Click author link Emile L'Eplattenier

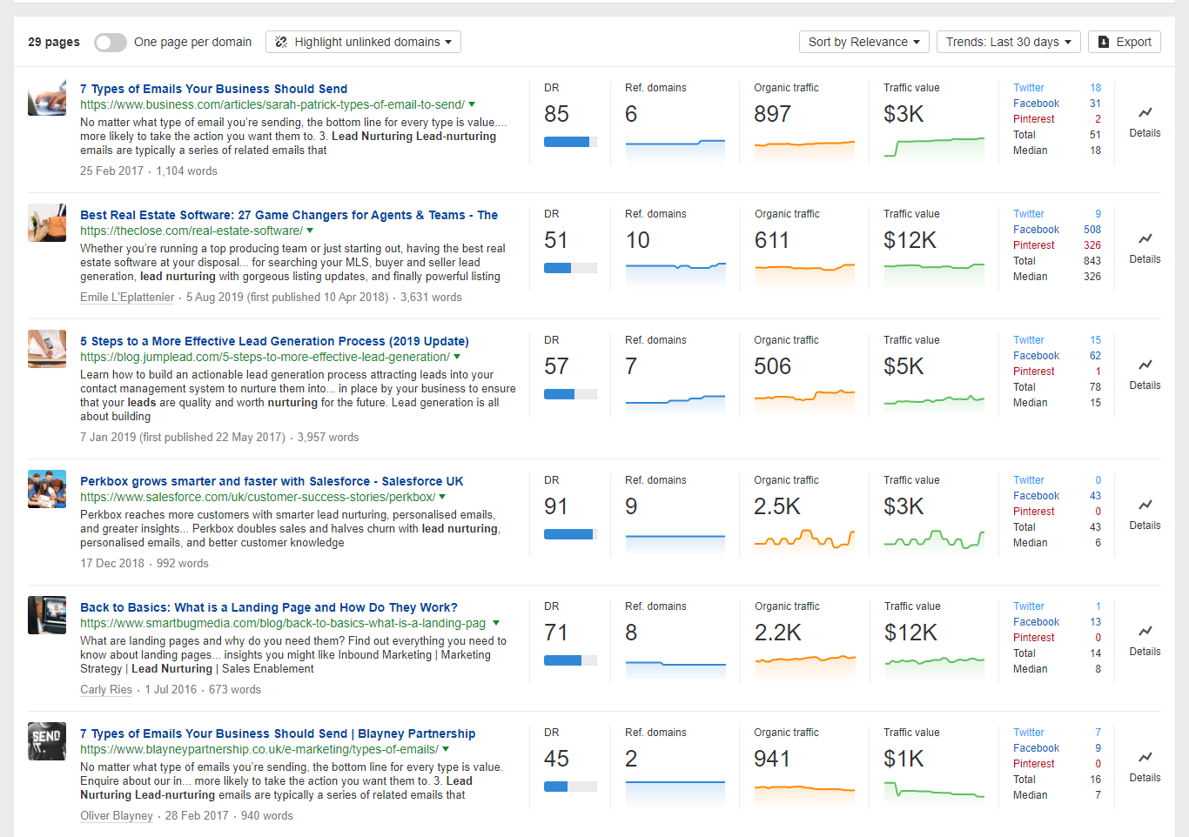point(127,298)
